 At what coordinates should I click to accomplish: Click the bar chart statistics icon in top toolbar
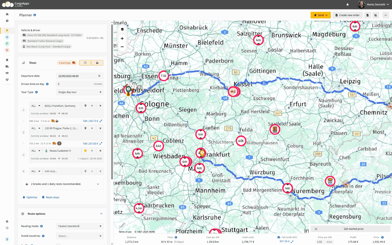376,15
